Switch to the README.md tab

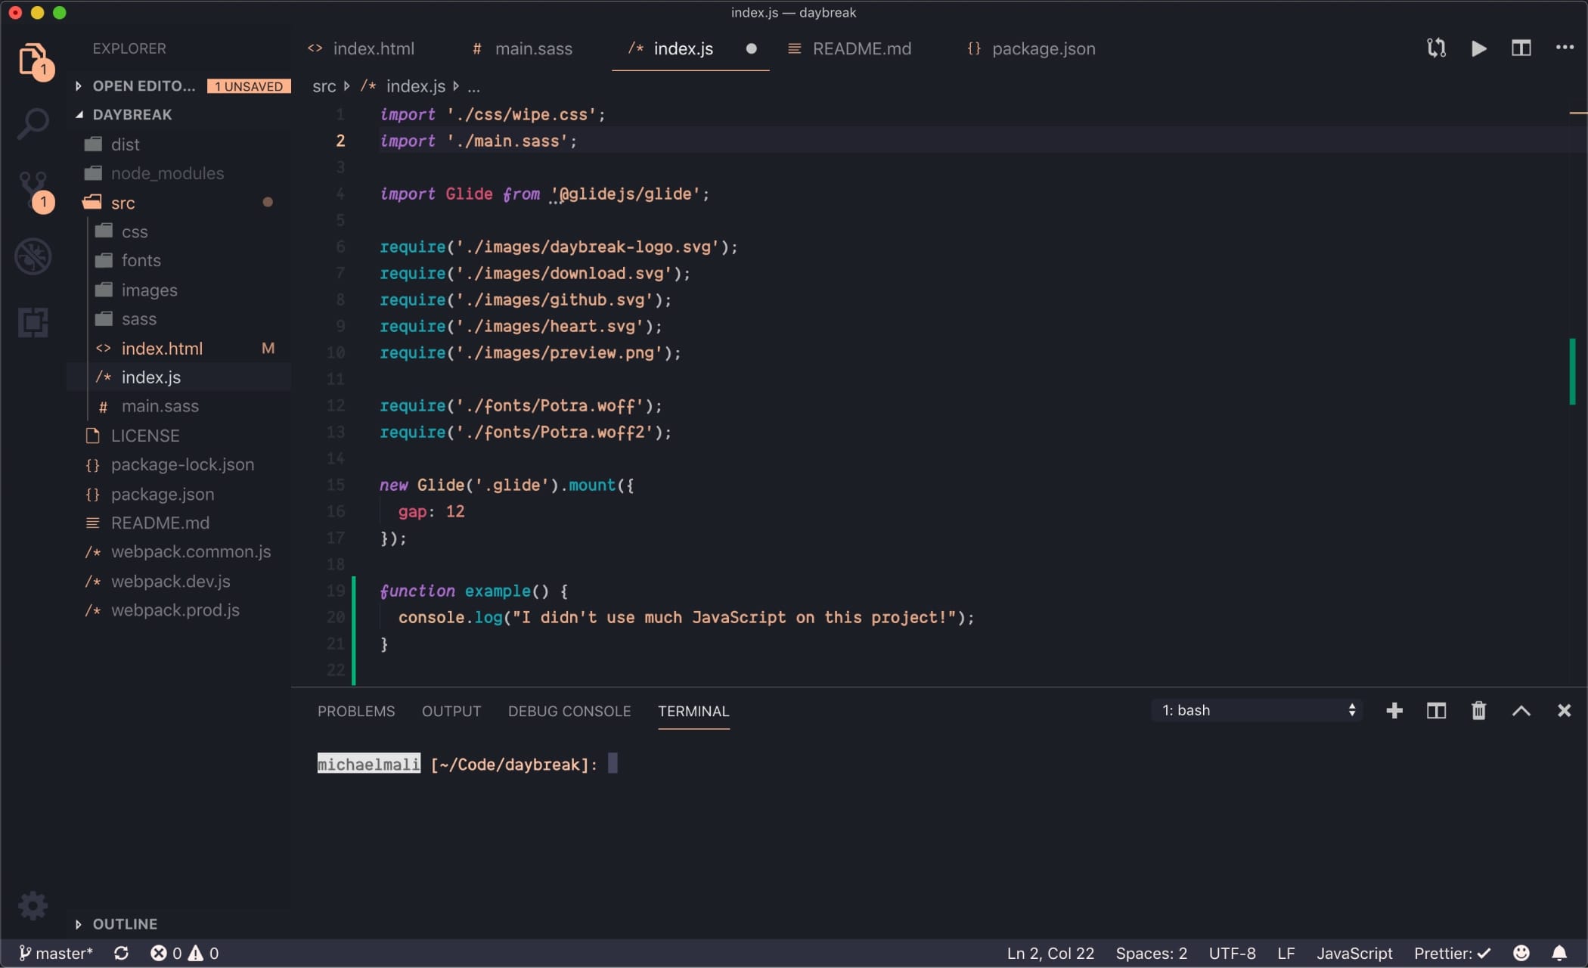[x=861, y=48]
